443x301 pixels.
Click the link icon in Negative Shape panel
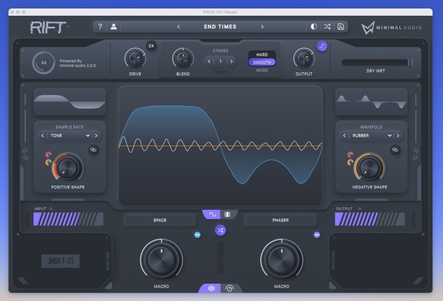pyautogui.click(x=395, y=150)
